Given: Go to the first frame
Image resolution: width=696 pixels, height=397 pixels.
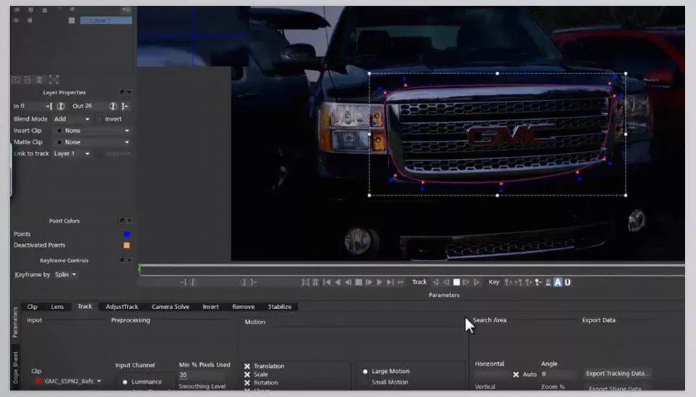Looking at the screenshot, I should coord(327,282).
